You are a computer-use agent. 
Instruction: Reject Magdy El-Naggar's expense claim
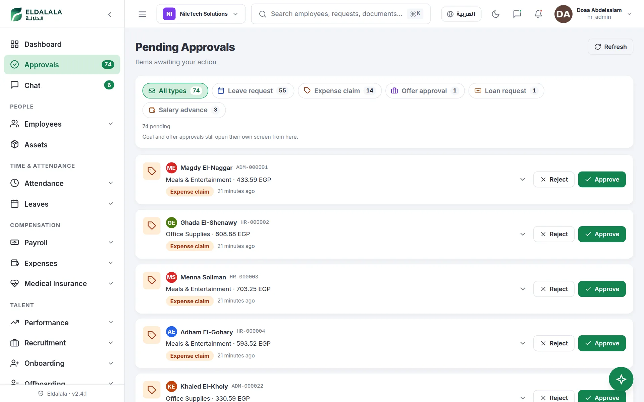tap(554, 180)
